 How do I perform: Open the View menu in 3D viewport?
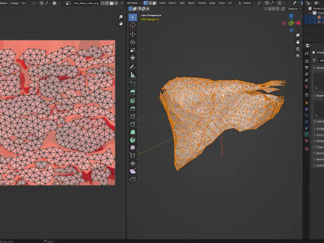pyautogui.click(x=162, y=3)
